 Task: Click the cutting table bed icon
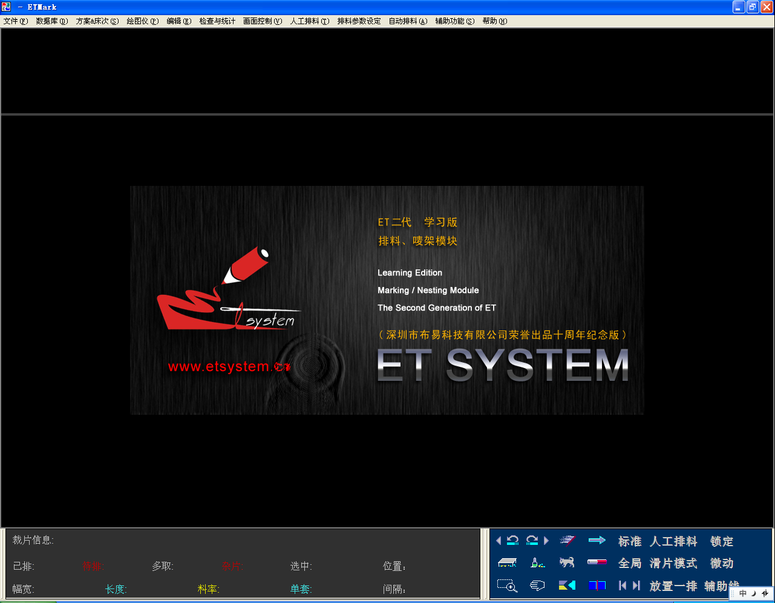[507, 563]
